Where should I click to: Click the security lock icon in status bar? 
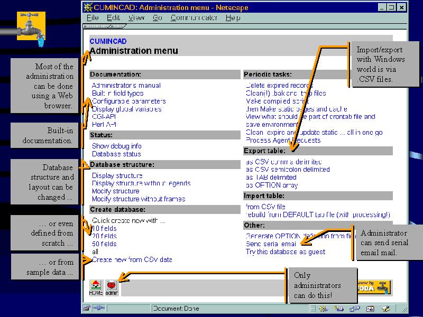coord(87,309)
